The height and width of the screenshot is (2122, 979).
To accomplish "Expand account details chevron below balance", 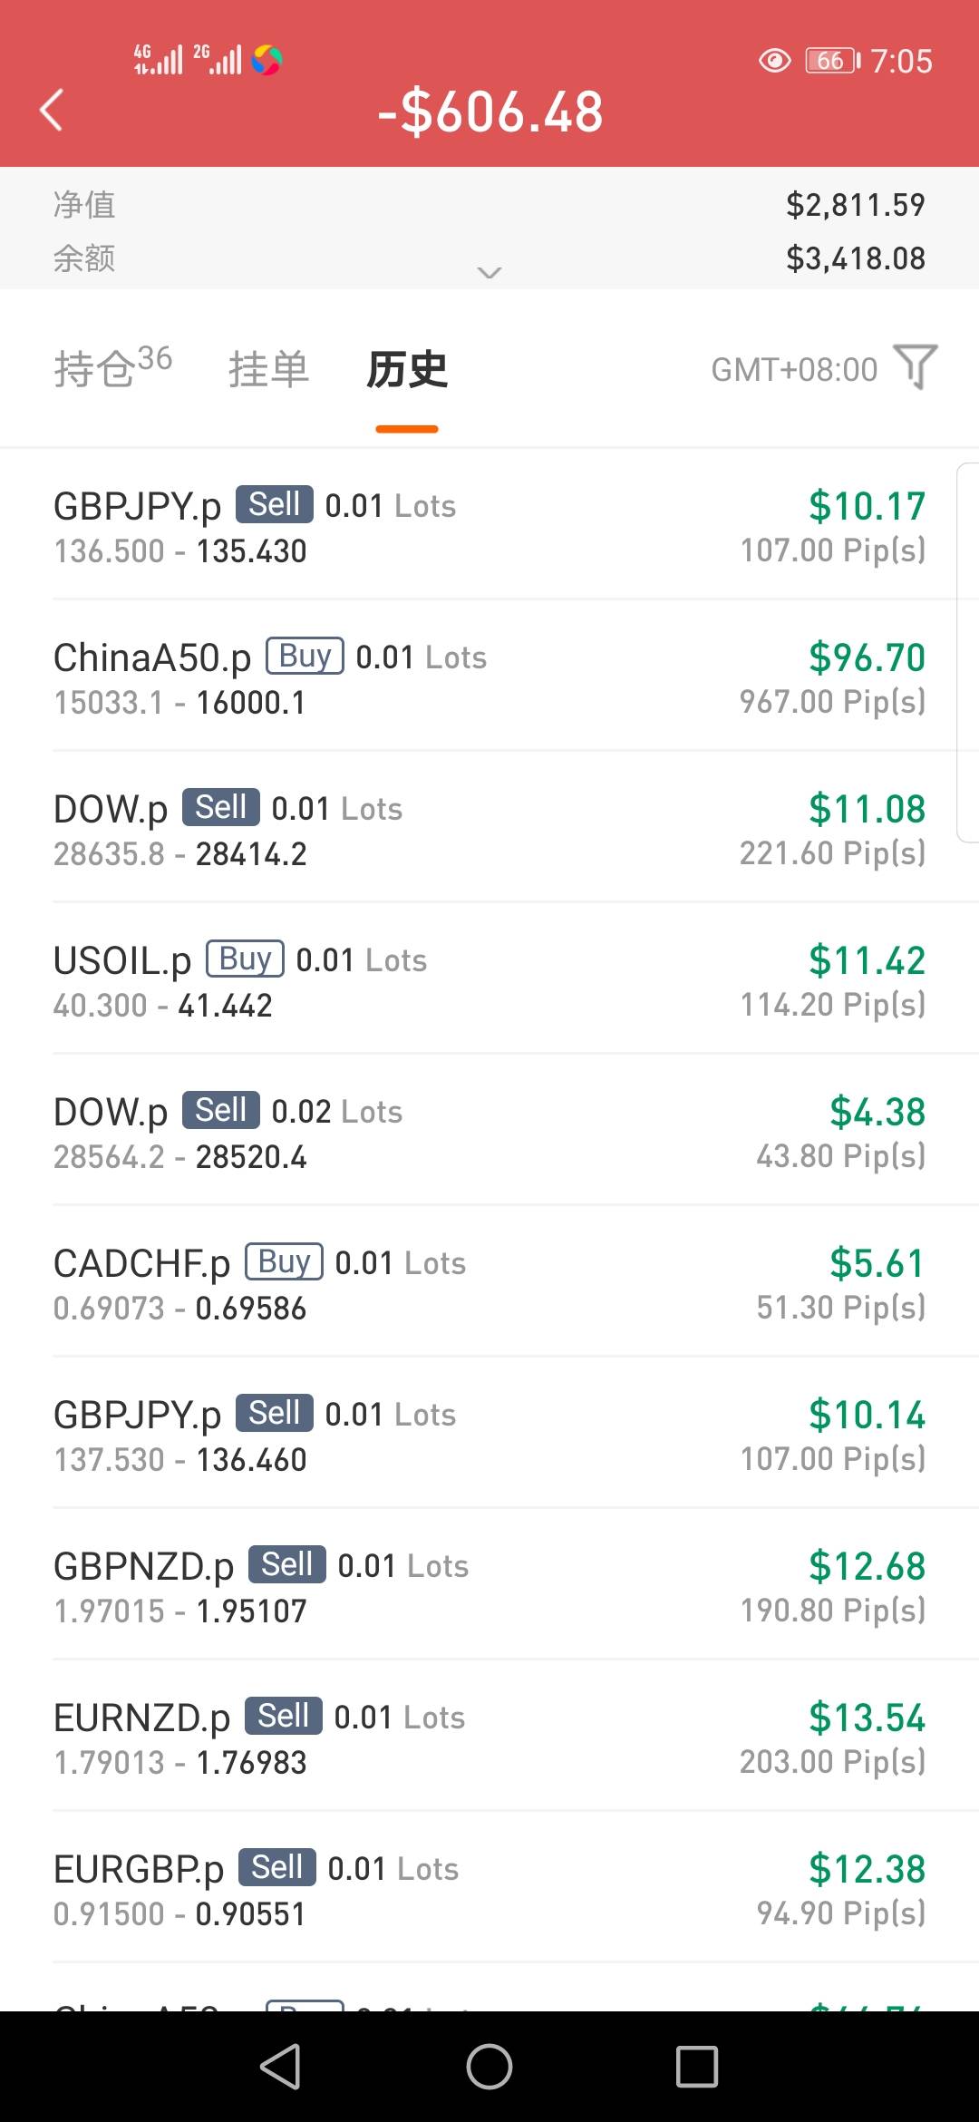I will point(489,272).
